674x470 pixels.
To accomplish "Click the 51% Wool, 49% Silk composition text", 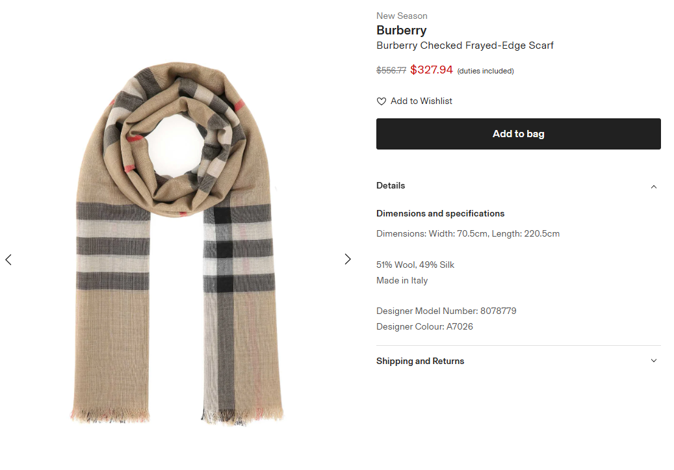I will (x=415, y=265).
